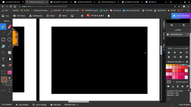Select the Text tool
Image resolution: width=191 pixels, height=107 pixels.
pyautogui.click(x=3, y=59)
